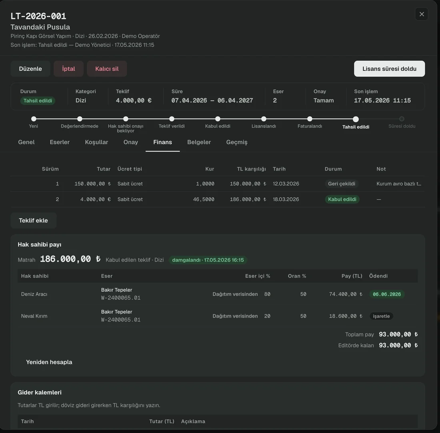Click the Tahsil edildi badge under Durum
The width and height of the screenshot is (440, 433).
[x=38, y=101]
